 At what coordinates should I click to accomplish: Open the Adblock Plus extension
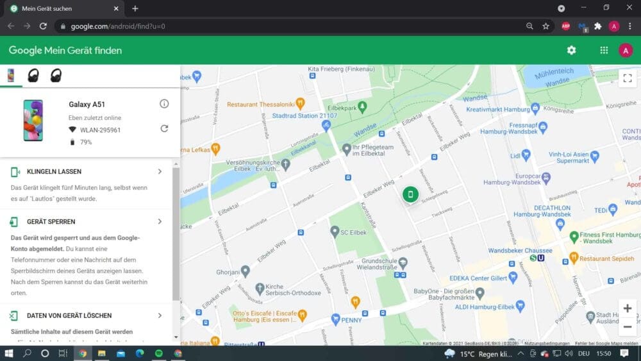tap(566, 26)
